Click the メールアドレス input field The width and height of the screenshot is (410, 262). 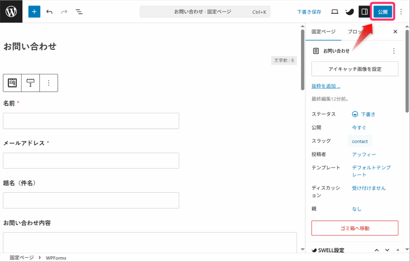point(91,161)
